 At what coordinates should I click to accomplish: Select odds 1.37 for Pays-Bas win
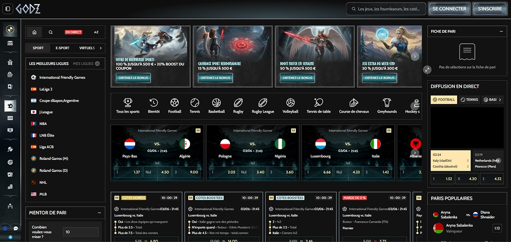pos(128,172)
